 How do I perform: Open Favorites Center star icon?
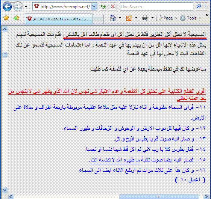tap(6, 18)
